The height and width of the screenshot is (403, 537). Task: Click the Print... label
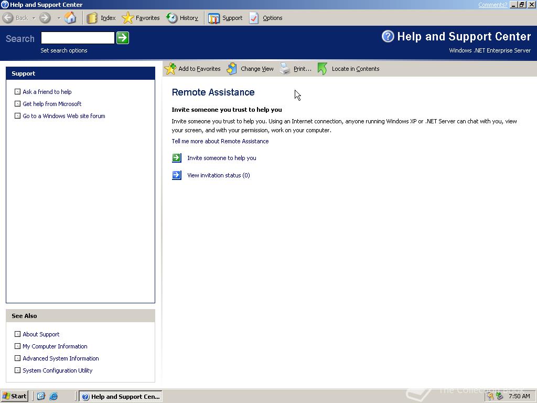[303, 69]
